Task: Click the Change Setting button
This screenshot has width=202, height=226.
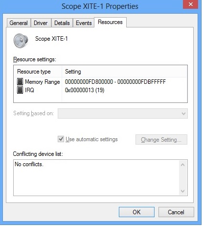Action: (x=161, y=140)
